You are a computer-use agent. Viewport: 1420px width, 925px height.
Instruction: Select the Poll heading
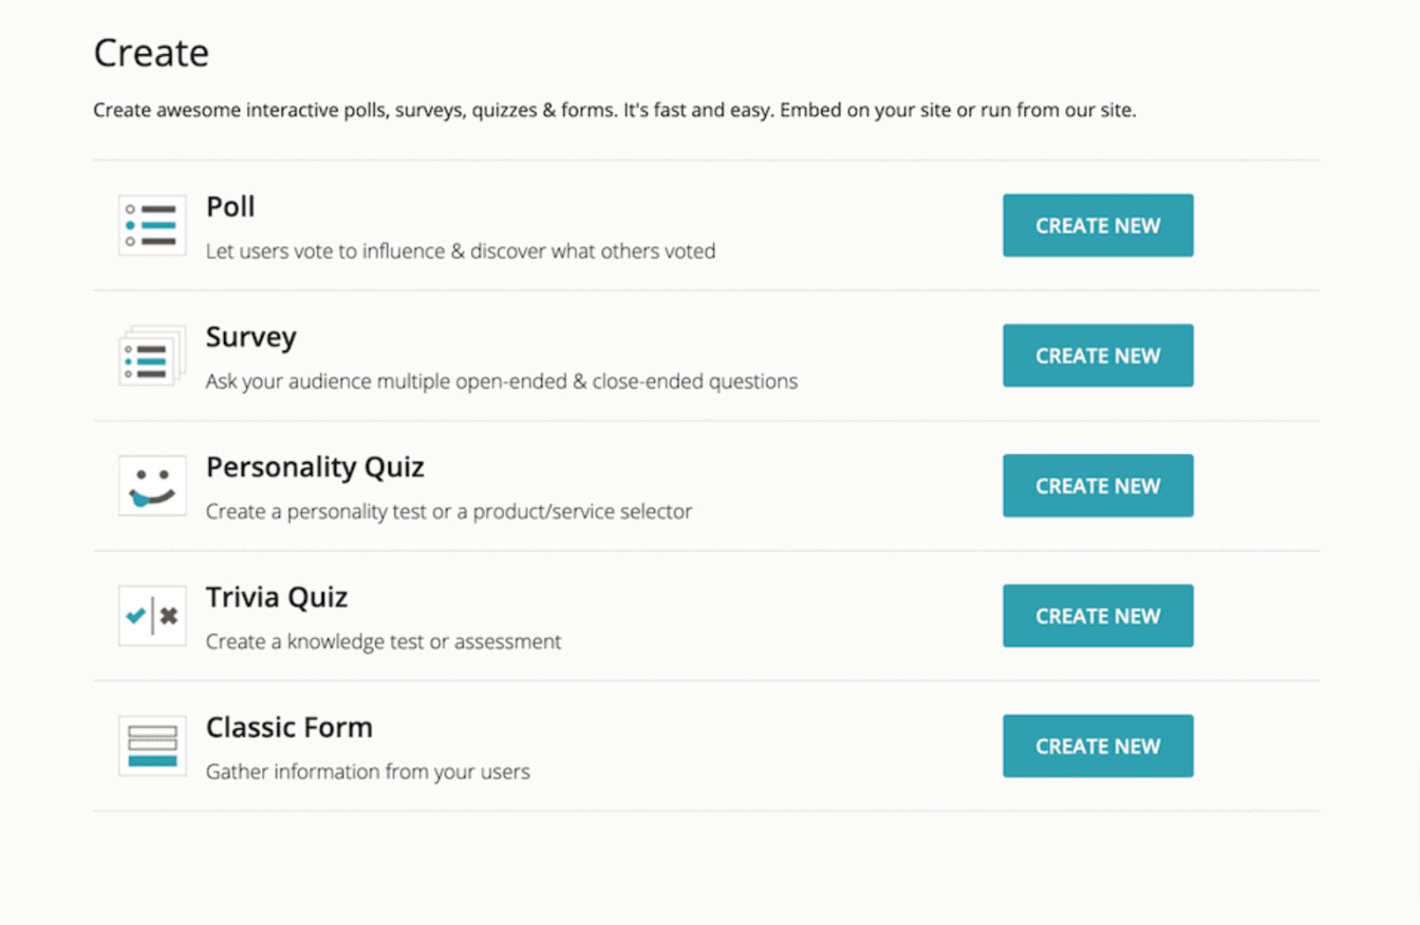pos(229,207)
